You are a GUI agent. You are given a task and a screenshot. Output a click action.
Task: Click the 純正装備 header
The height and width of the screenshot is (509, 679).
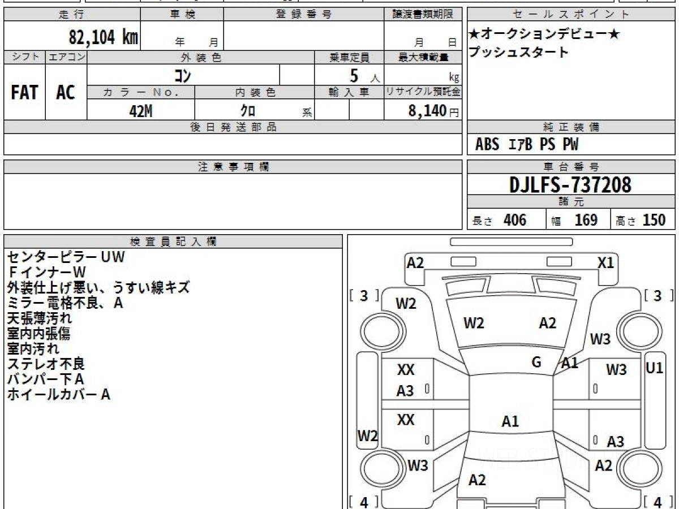tap(571, 127)
